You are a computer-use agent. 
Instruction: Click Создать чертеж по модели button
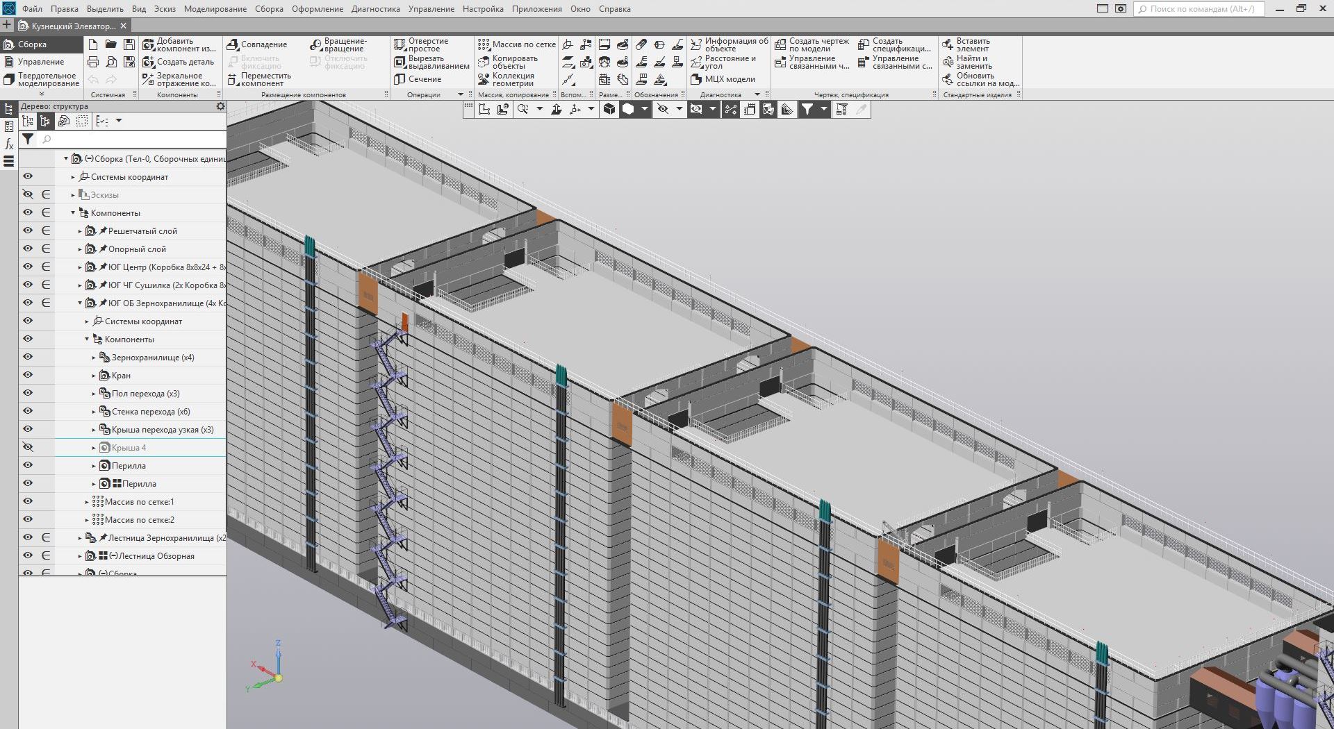tap(812, 44)
